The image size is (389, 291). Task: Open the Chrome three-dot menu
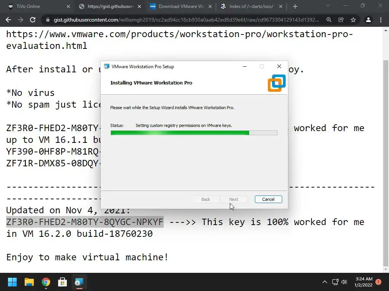coord(381,20)
